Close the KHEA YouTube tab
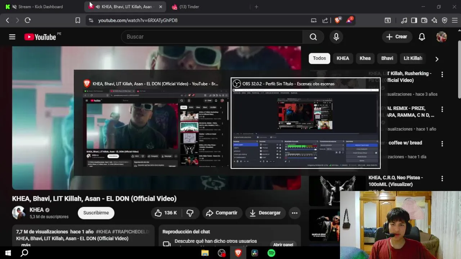 click(x=161, y=7)
